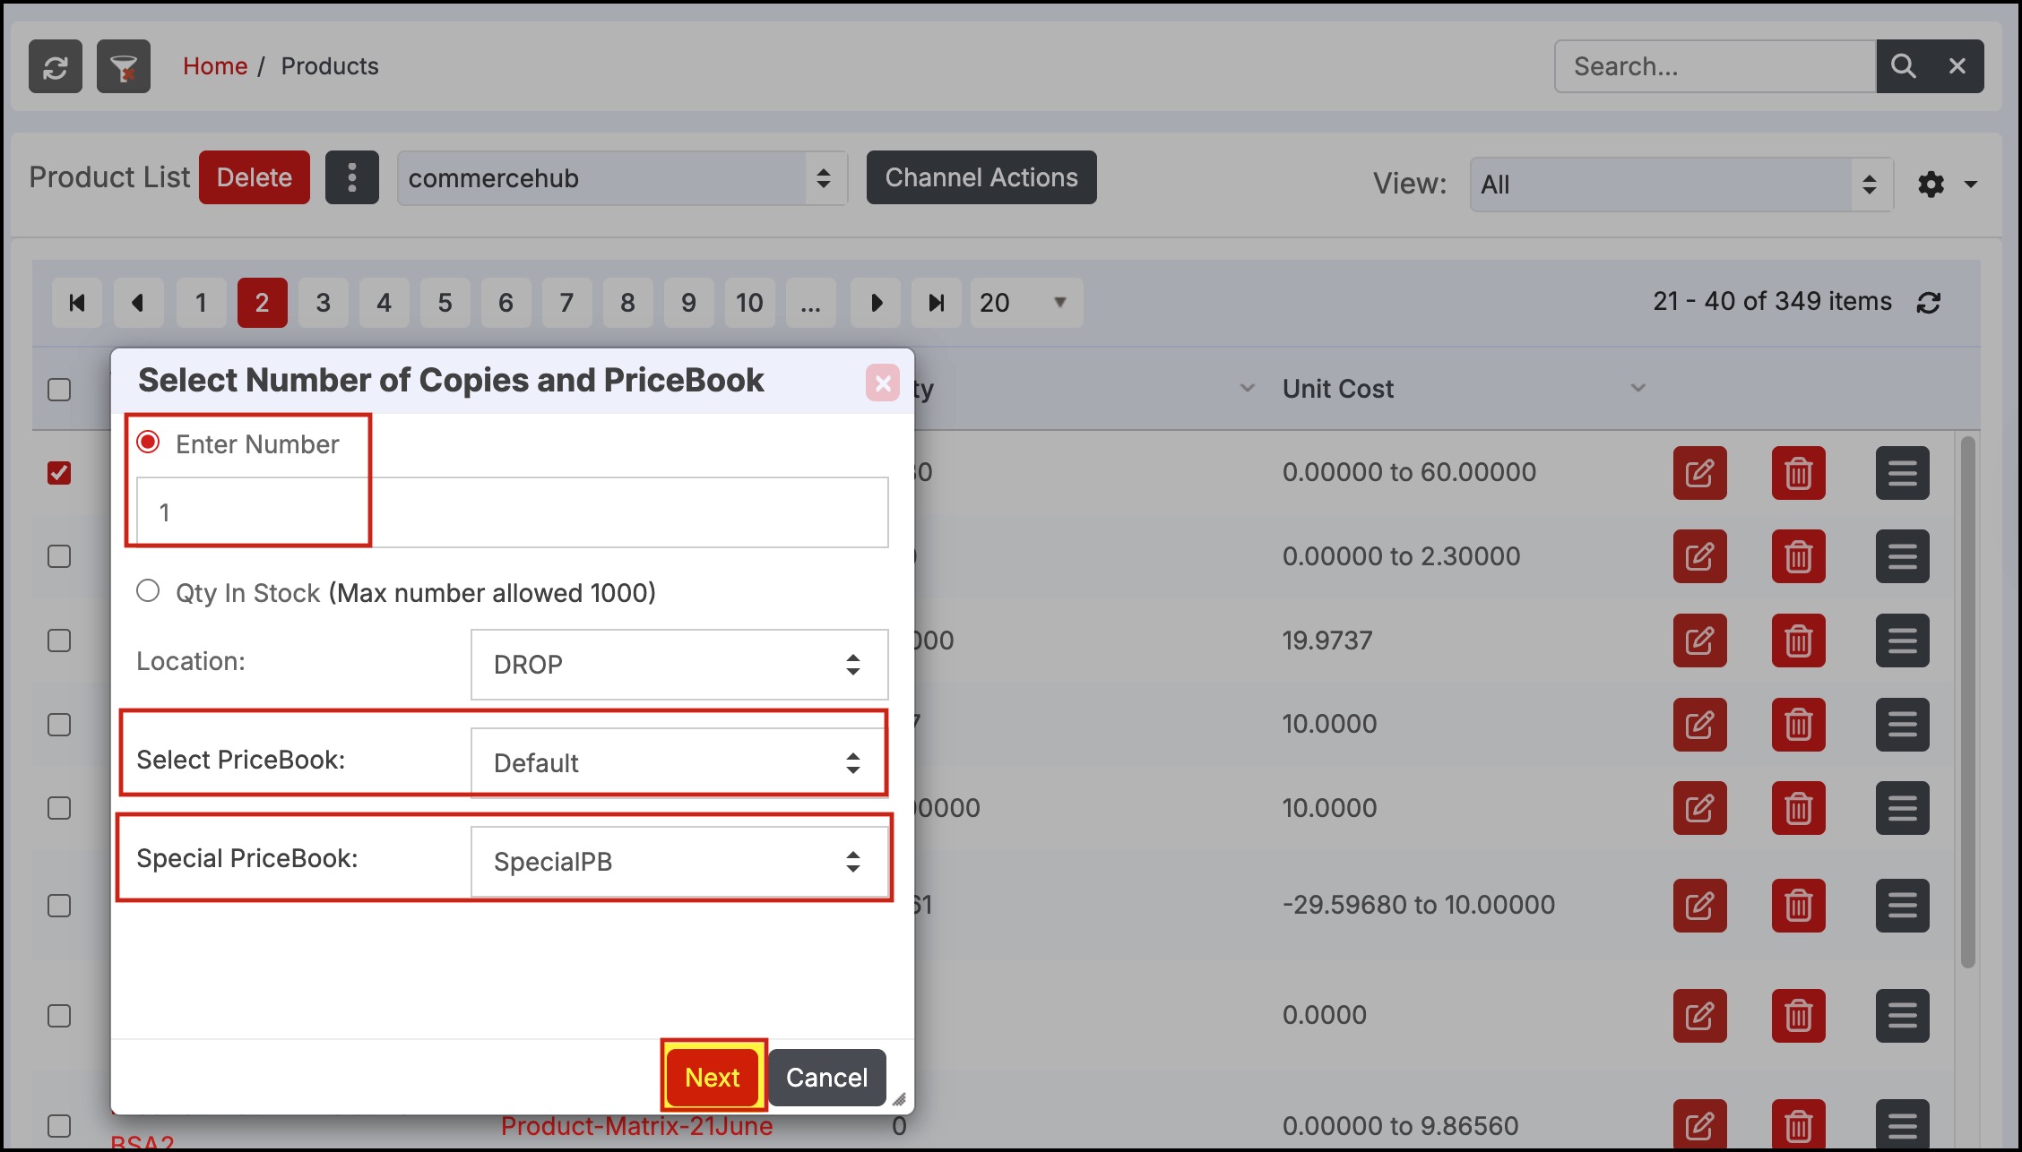Jump to the last page arrow
This screenshot has width=2022, height=1152.
(936, 303)
